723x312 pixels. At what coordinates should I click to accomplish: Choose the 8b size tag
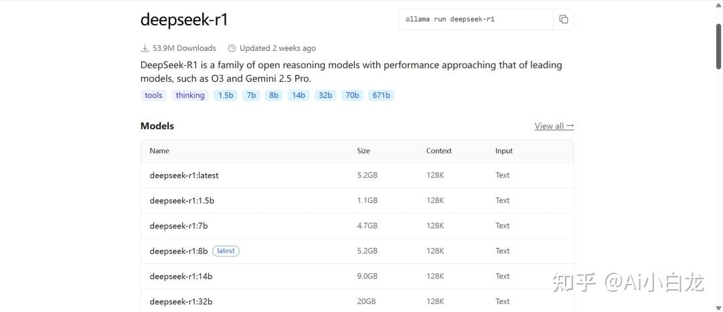274,95
